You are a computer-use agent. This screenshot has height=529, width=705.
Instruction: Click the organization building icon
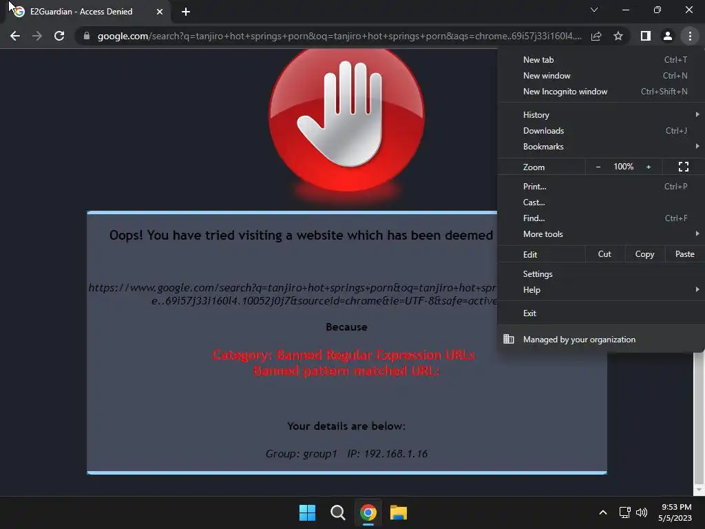click(x=509, y=339)
